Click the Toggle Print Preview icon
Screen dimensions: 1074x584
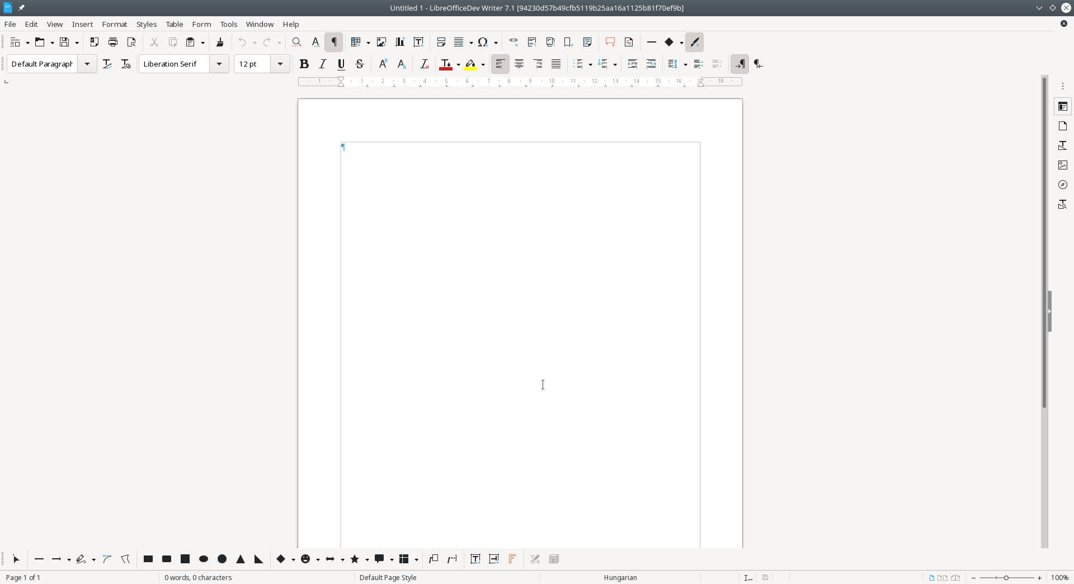click(131, 42)
